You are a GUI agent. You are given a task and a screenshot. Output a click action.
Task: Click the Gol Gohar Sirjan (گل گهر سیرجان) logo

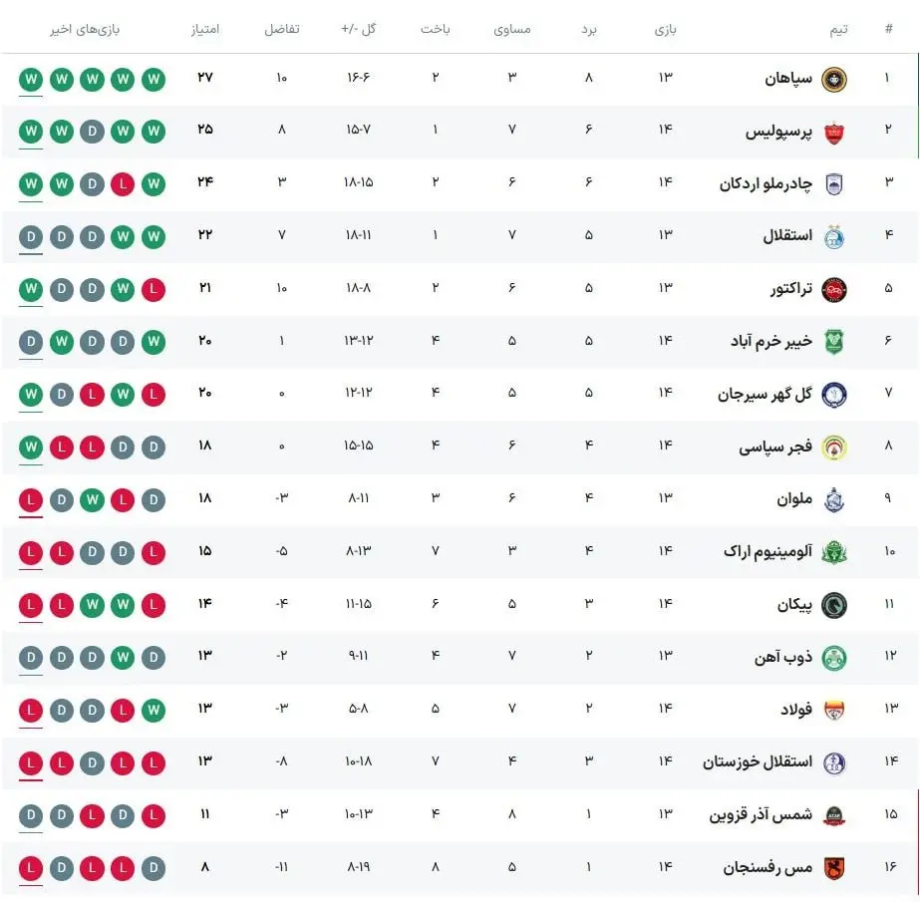[833, 395]
